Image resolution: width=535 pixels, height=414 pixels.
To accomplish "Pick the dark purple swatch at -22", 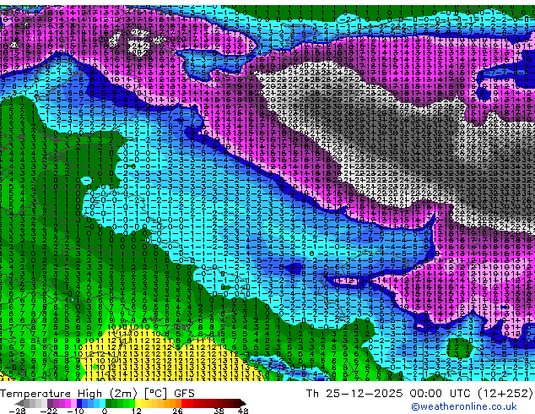I will 50,403.
